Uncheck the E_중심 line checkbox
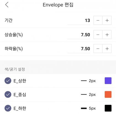Image resolution: width=116 pixels, height=114 pixels. [8, 94]
